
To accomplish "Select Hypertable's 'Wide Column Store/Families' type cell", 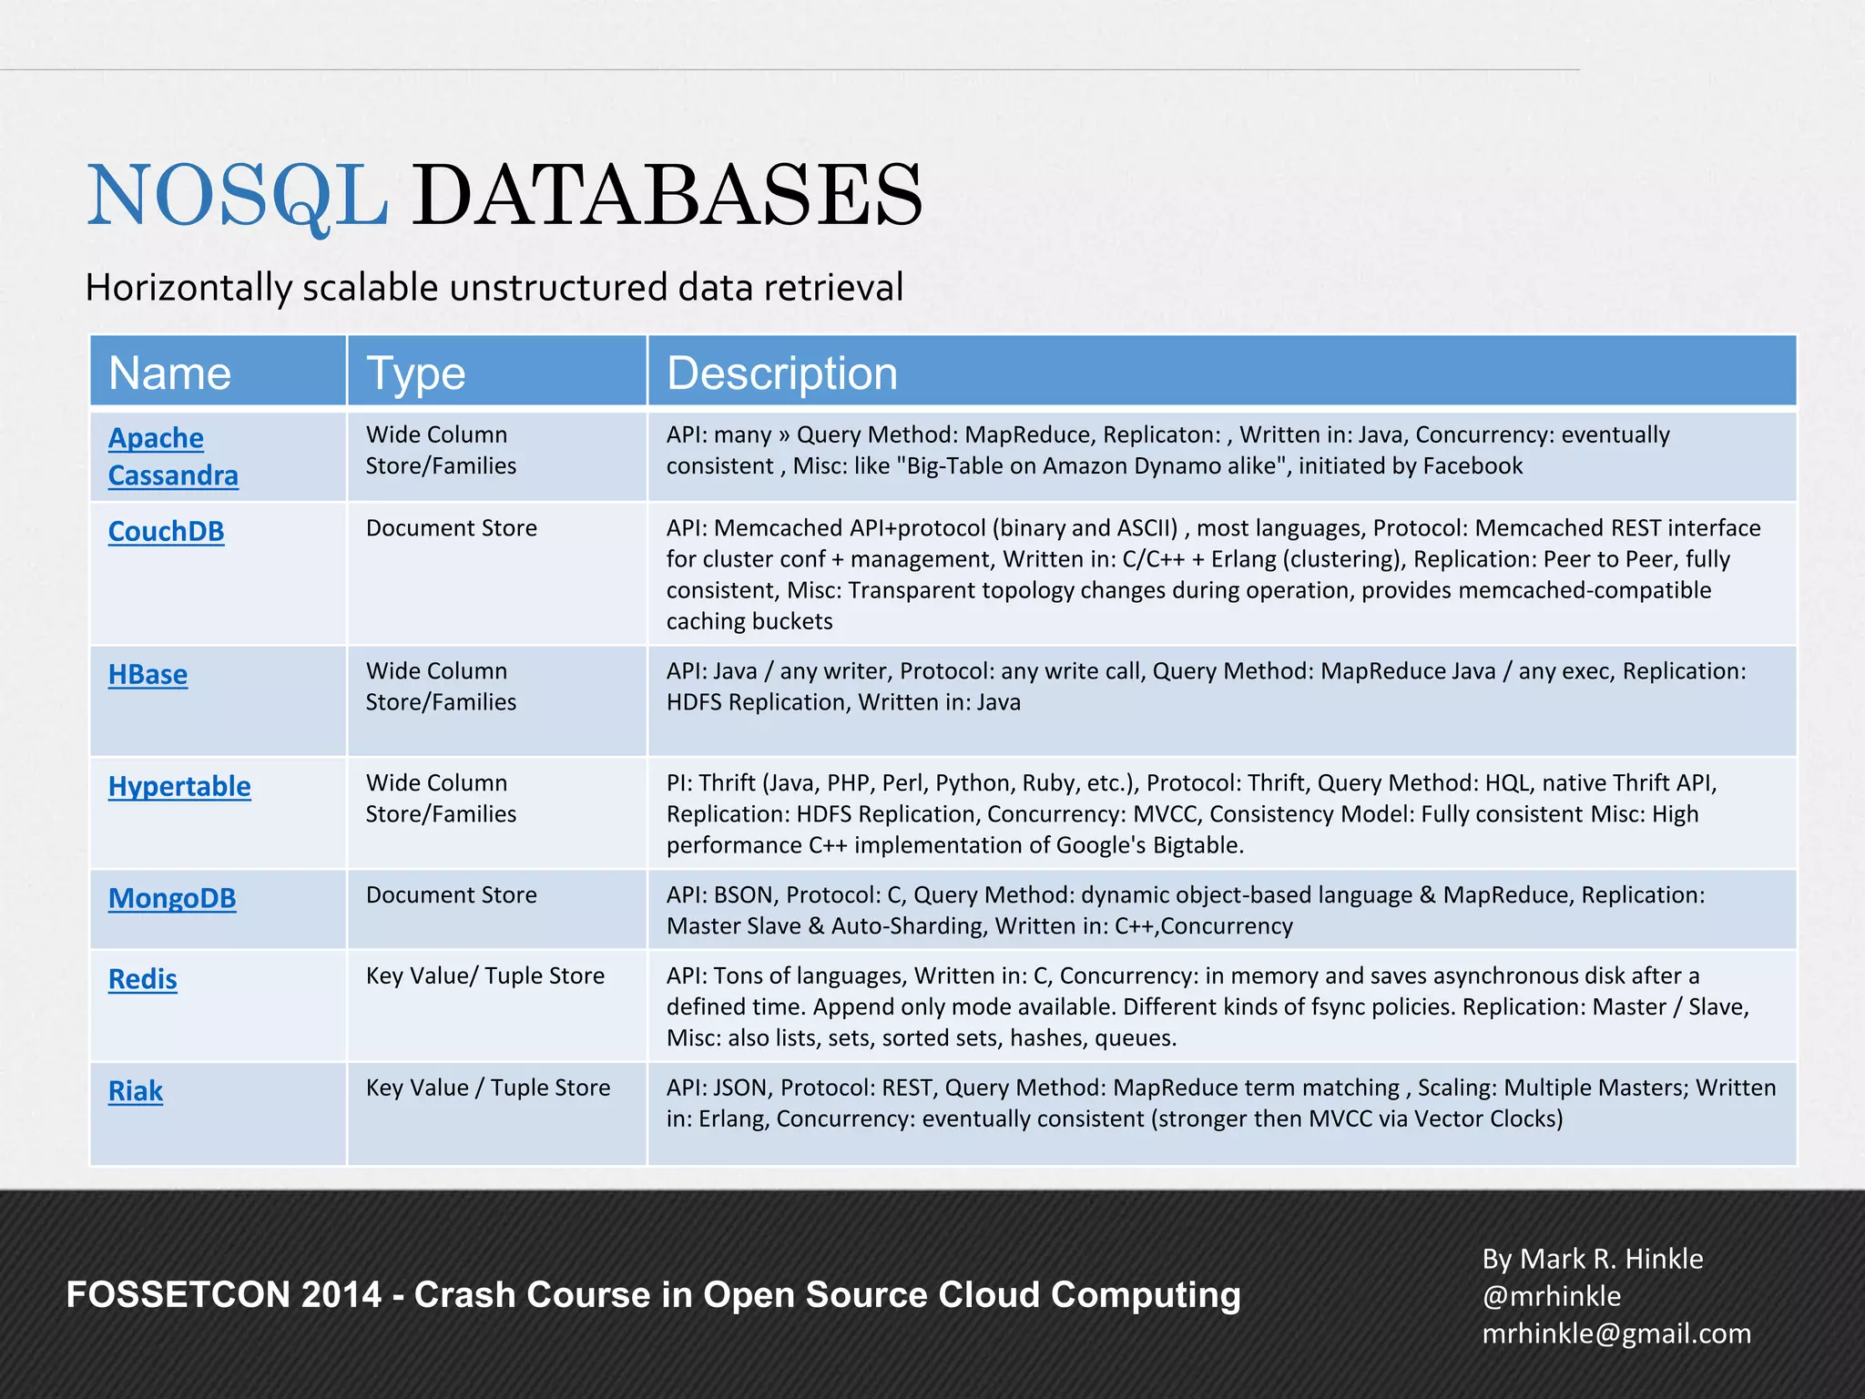I will coord(497,813).
